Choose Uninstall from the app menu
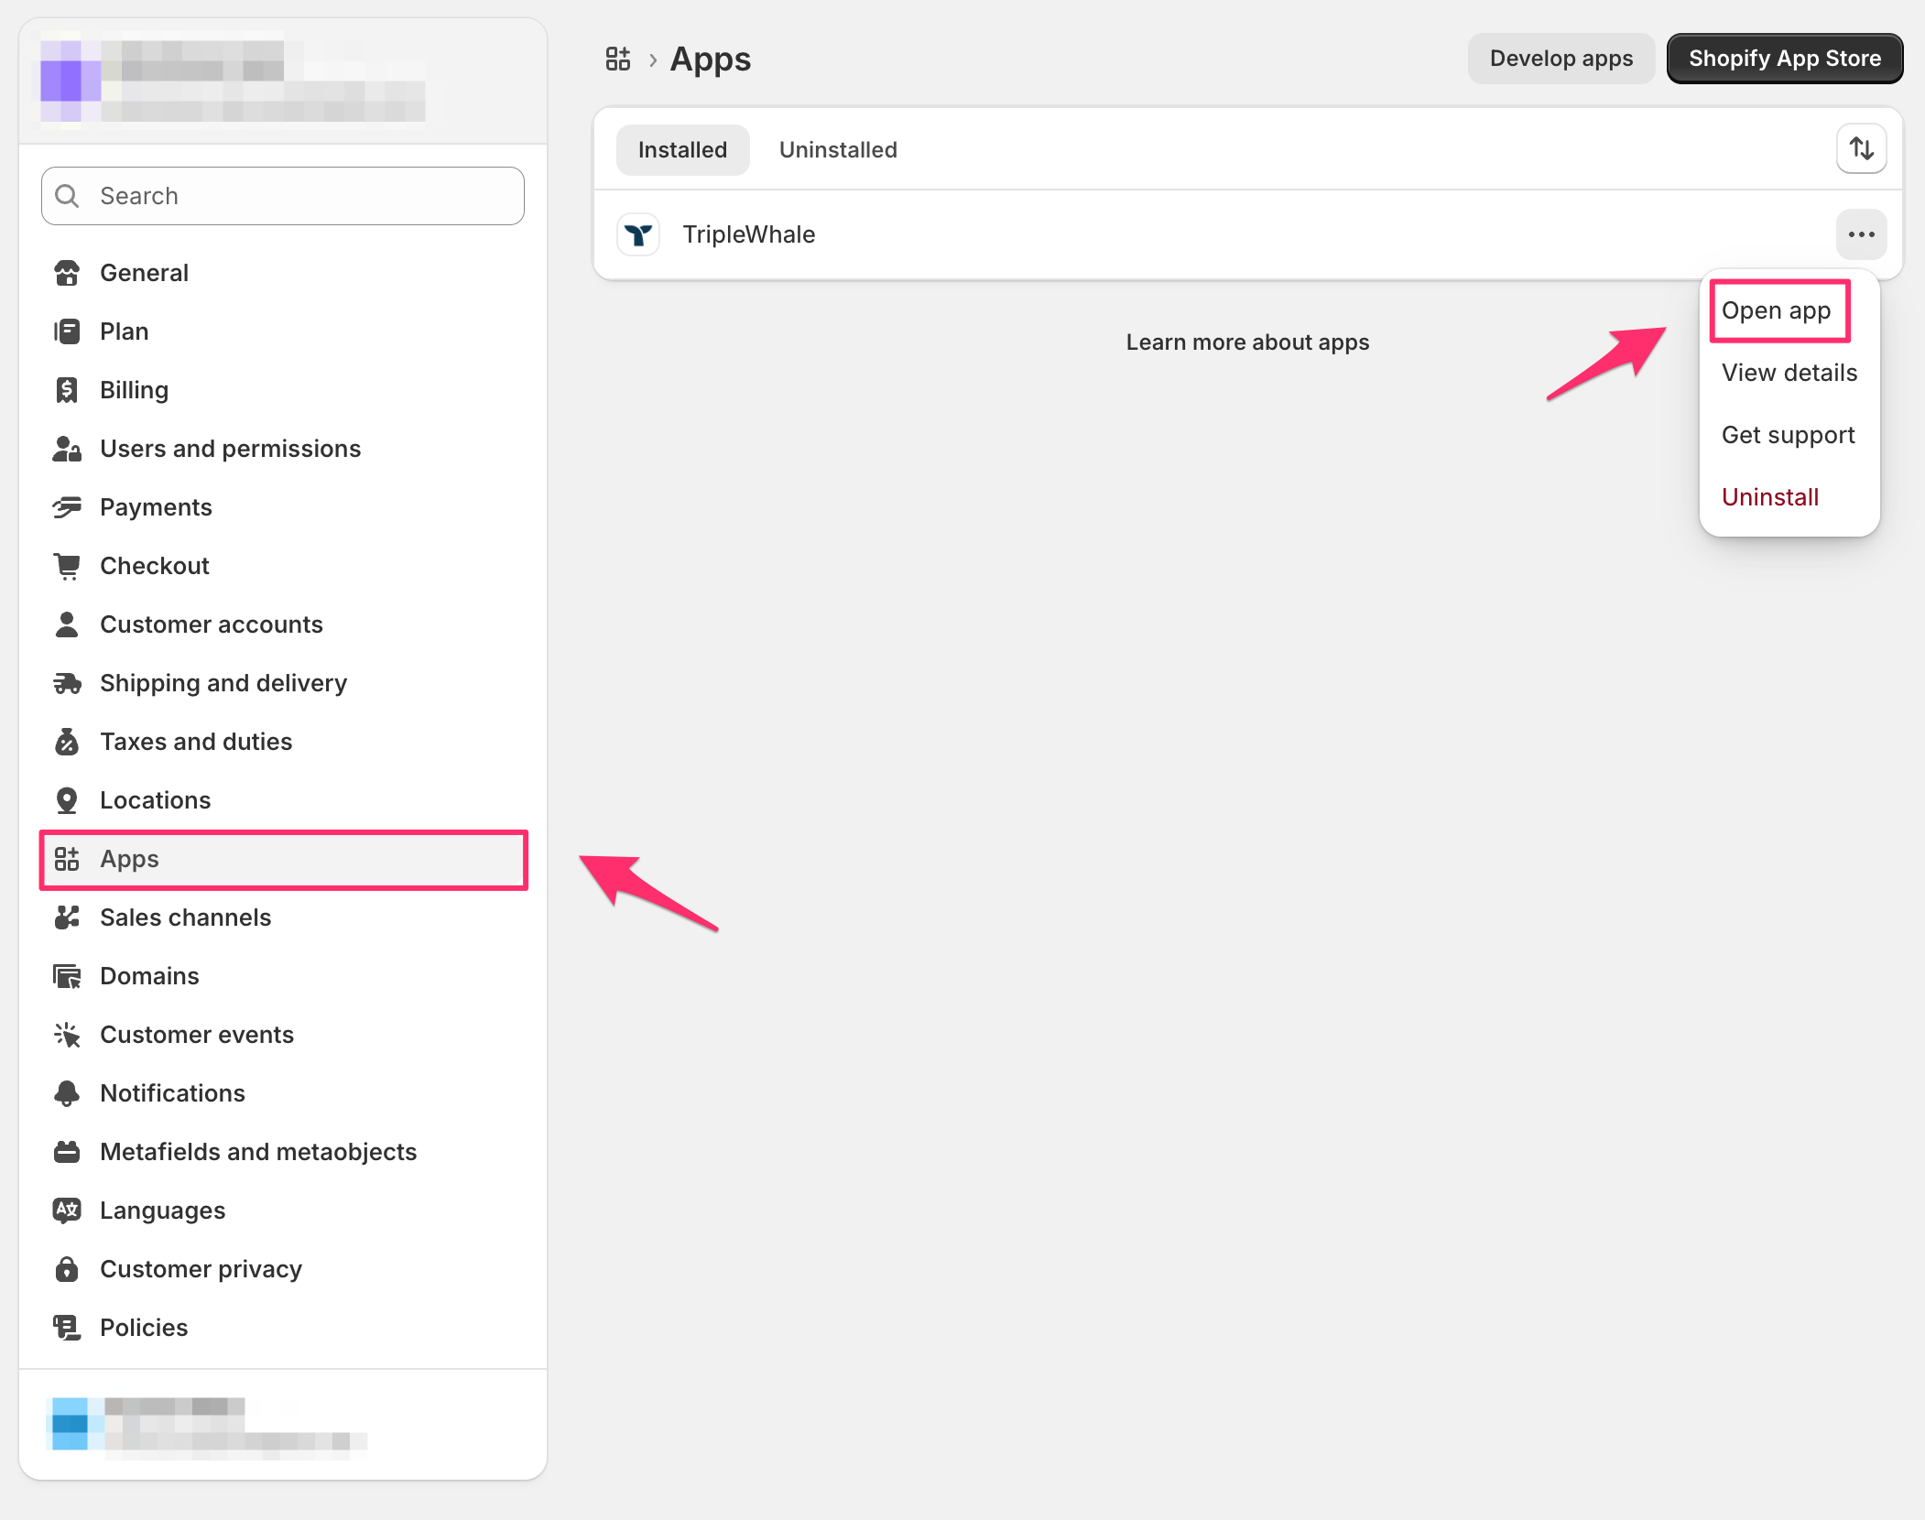This screenshot has height=1520, width=1925. coord(1770,497)
